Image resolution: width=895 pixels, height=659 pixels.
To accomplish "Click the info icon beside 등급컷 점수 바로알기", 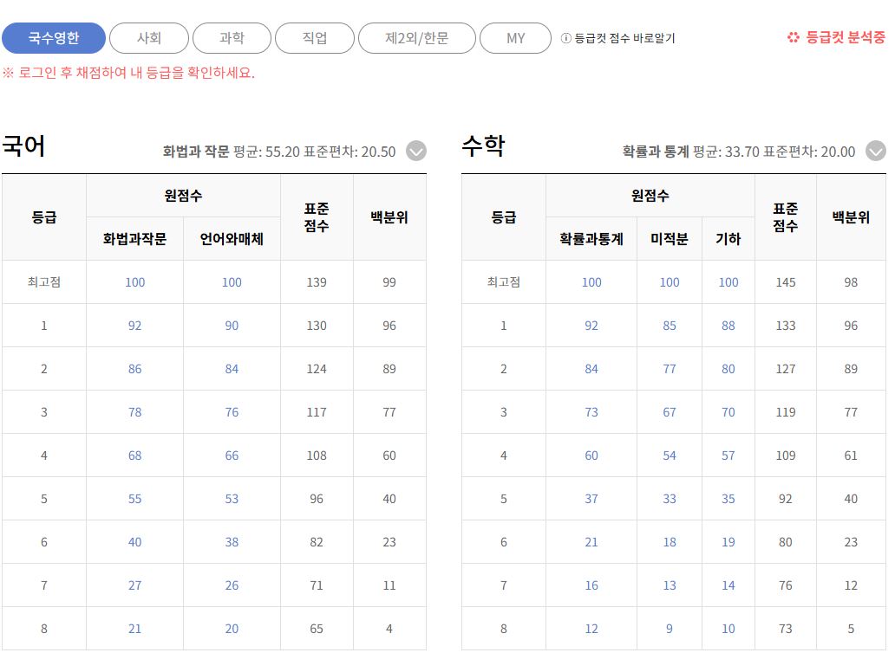I will (x=565, y=38).
